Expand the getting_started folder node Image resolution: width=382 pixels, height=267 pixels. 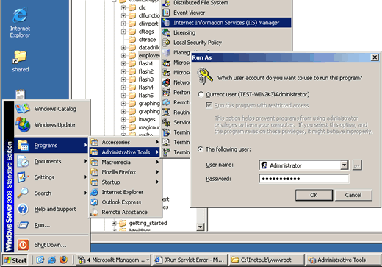[x=114, y=223]
